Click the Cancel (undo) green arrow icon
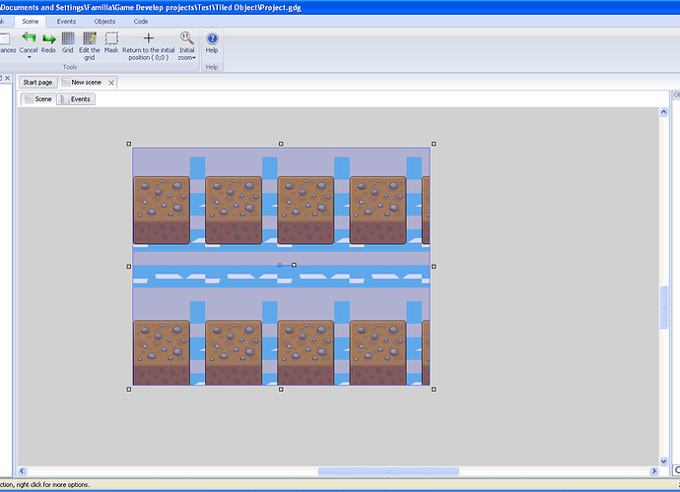Image resolution: width=680 pixels, height=492 pixels. (29, 37)
